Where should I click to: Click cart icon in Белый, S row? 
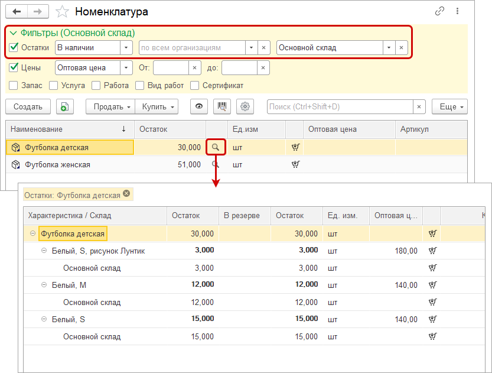pos(432,319)
